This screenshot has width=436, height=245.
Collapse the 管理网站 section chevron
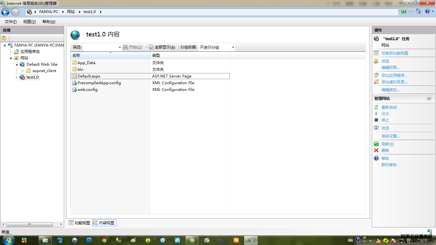429,99
